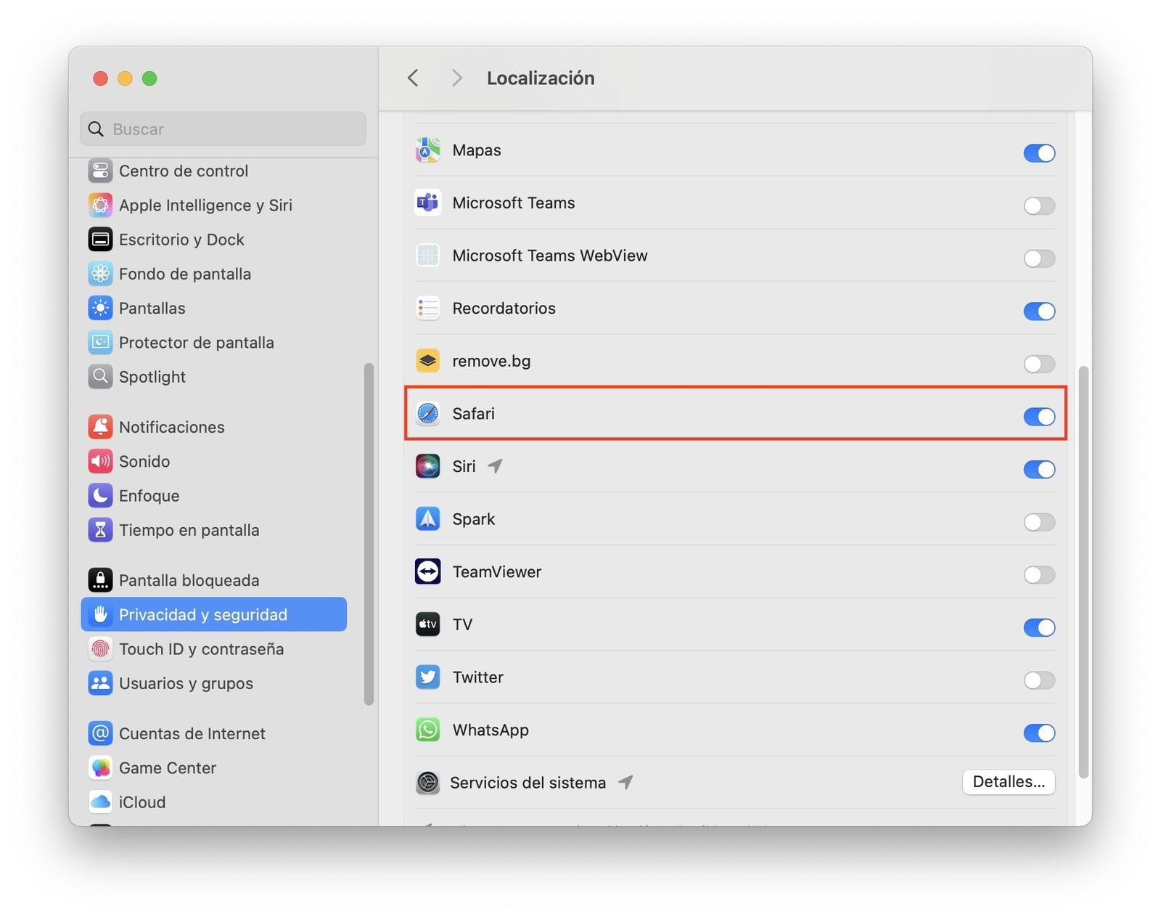Click the Servicios del sistema gear icon
The width and height of the screenshot is (1161, 917).
pos(427,783)
